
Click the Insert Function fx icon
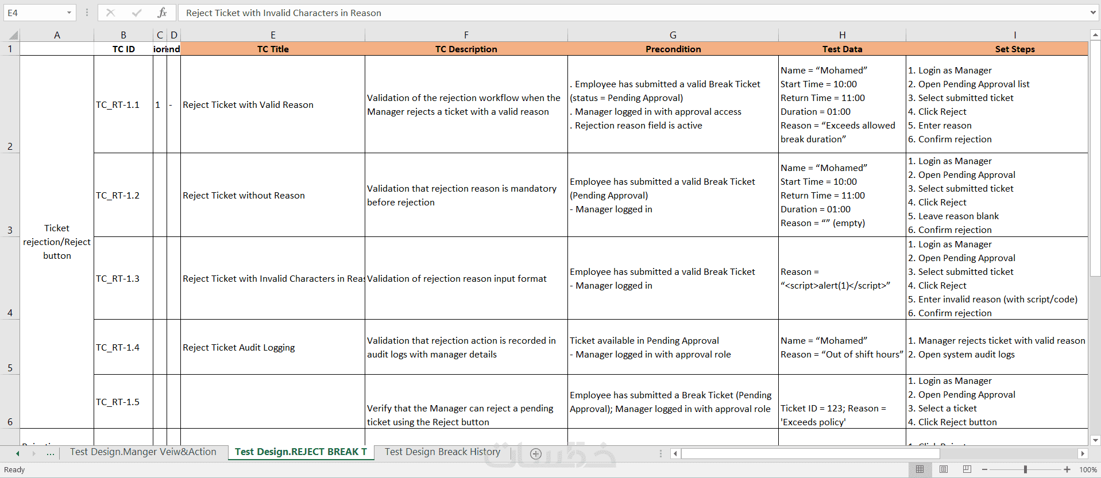163,13
